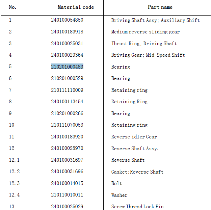
Task: Select material code 240100054850
Action: point(67,20)
